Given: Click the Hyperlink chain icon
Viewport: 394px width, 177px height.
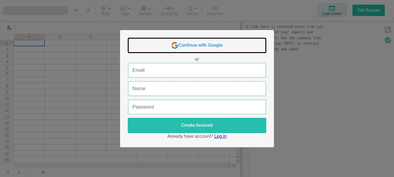Looking at the screenshot, I should coord(215,10).
